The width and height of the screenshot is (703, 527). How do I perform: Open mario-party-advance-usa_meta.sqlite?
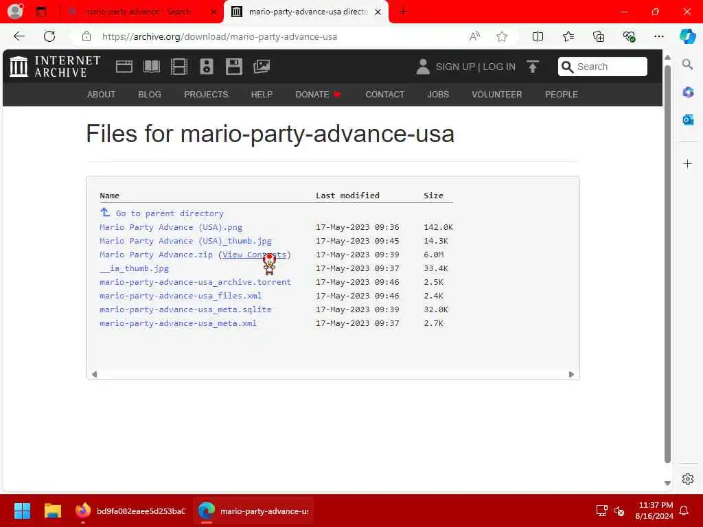[185, 309]
